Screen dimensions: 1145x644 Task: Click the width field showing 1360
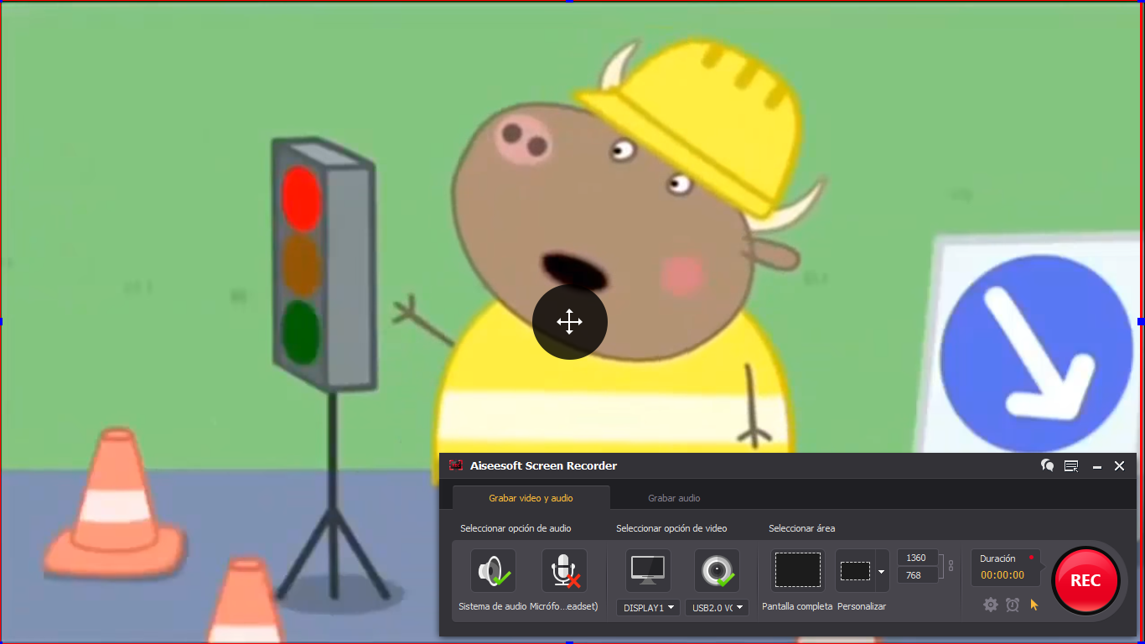click(917, 558)
